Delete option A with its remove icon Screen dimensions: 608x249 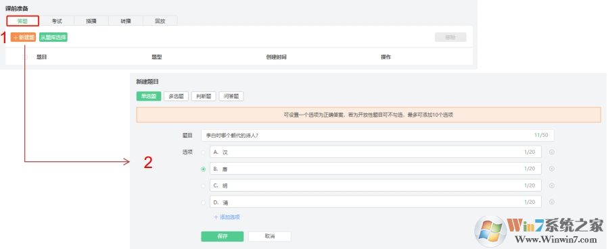(x=552, y=152)
